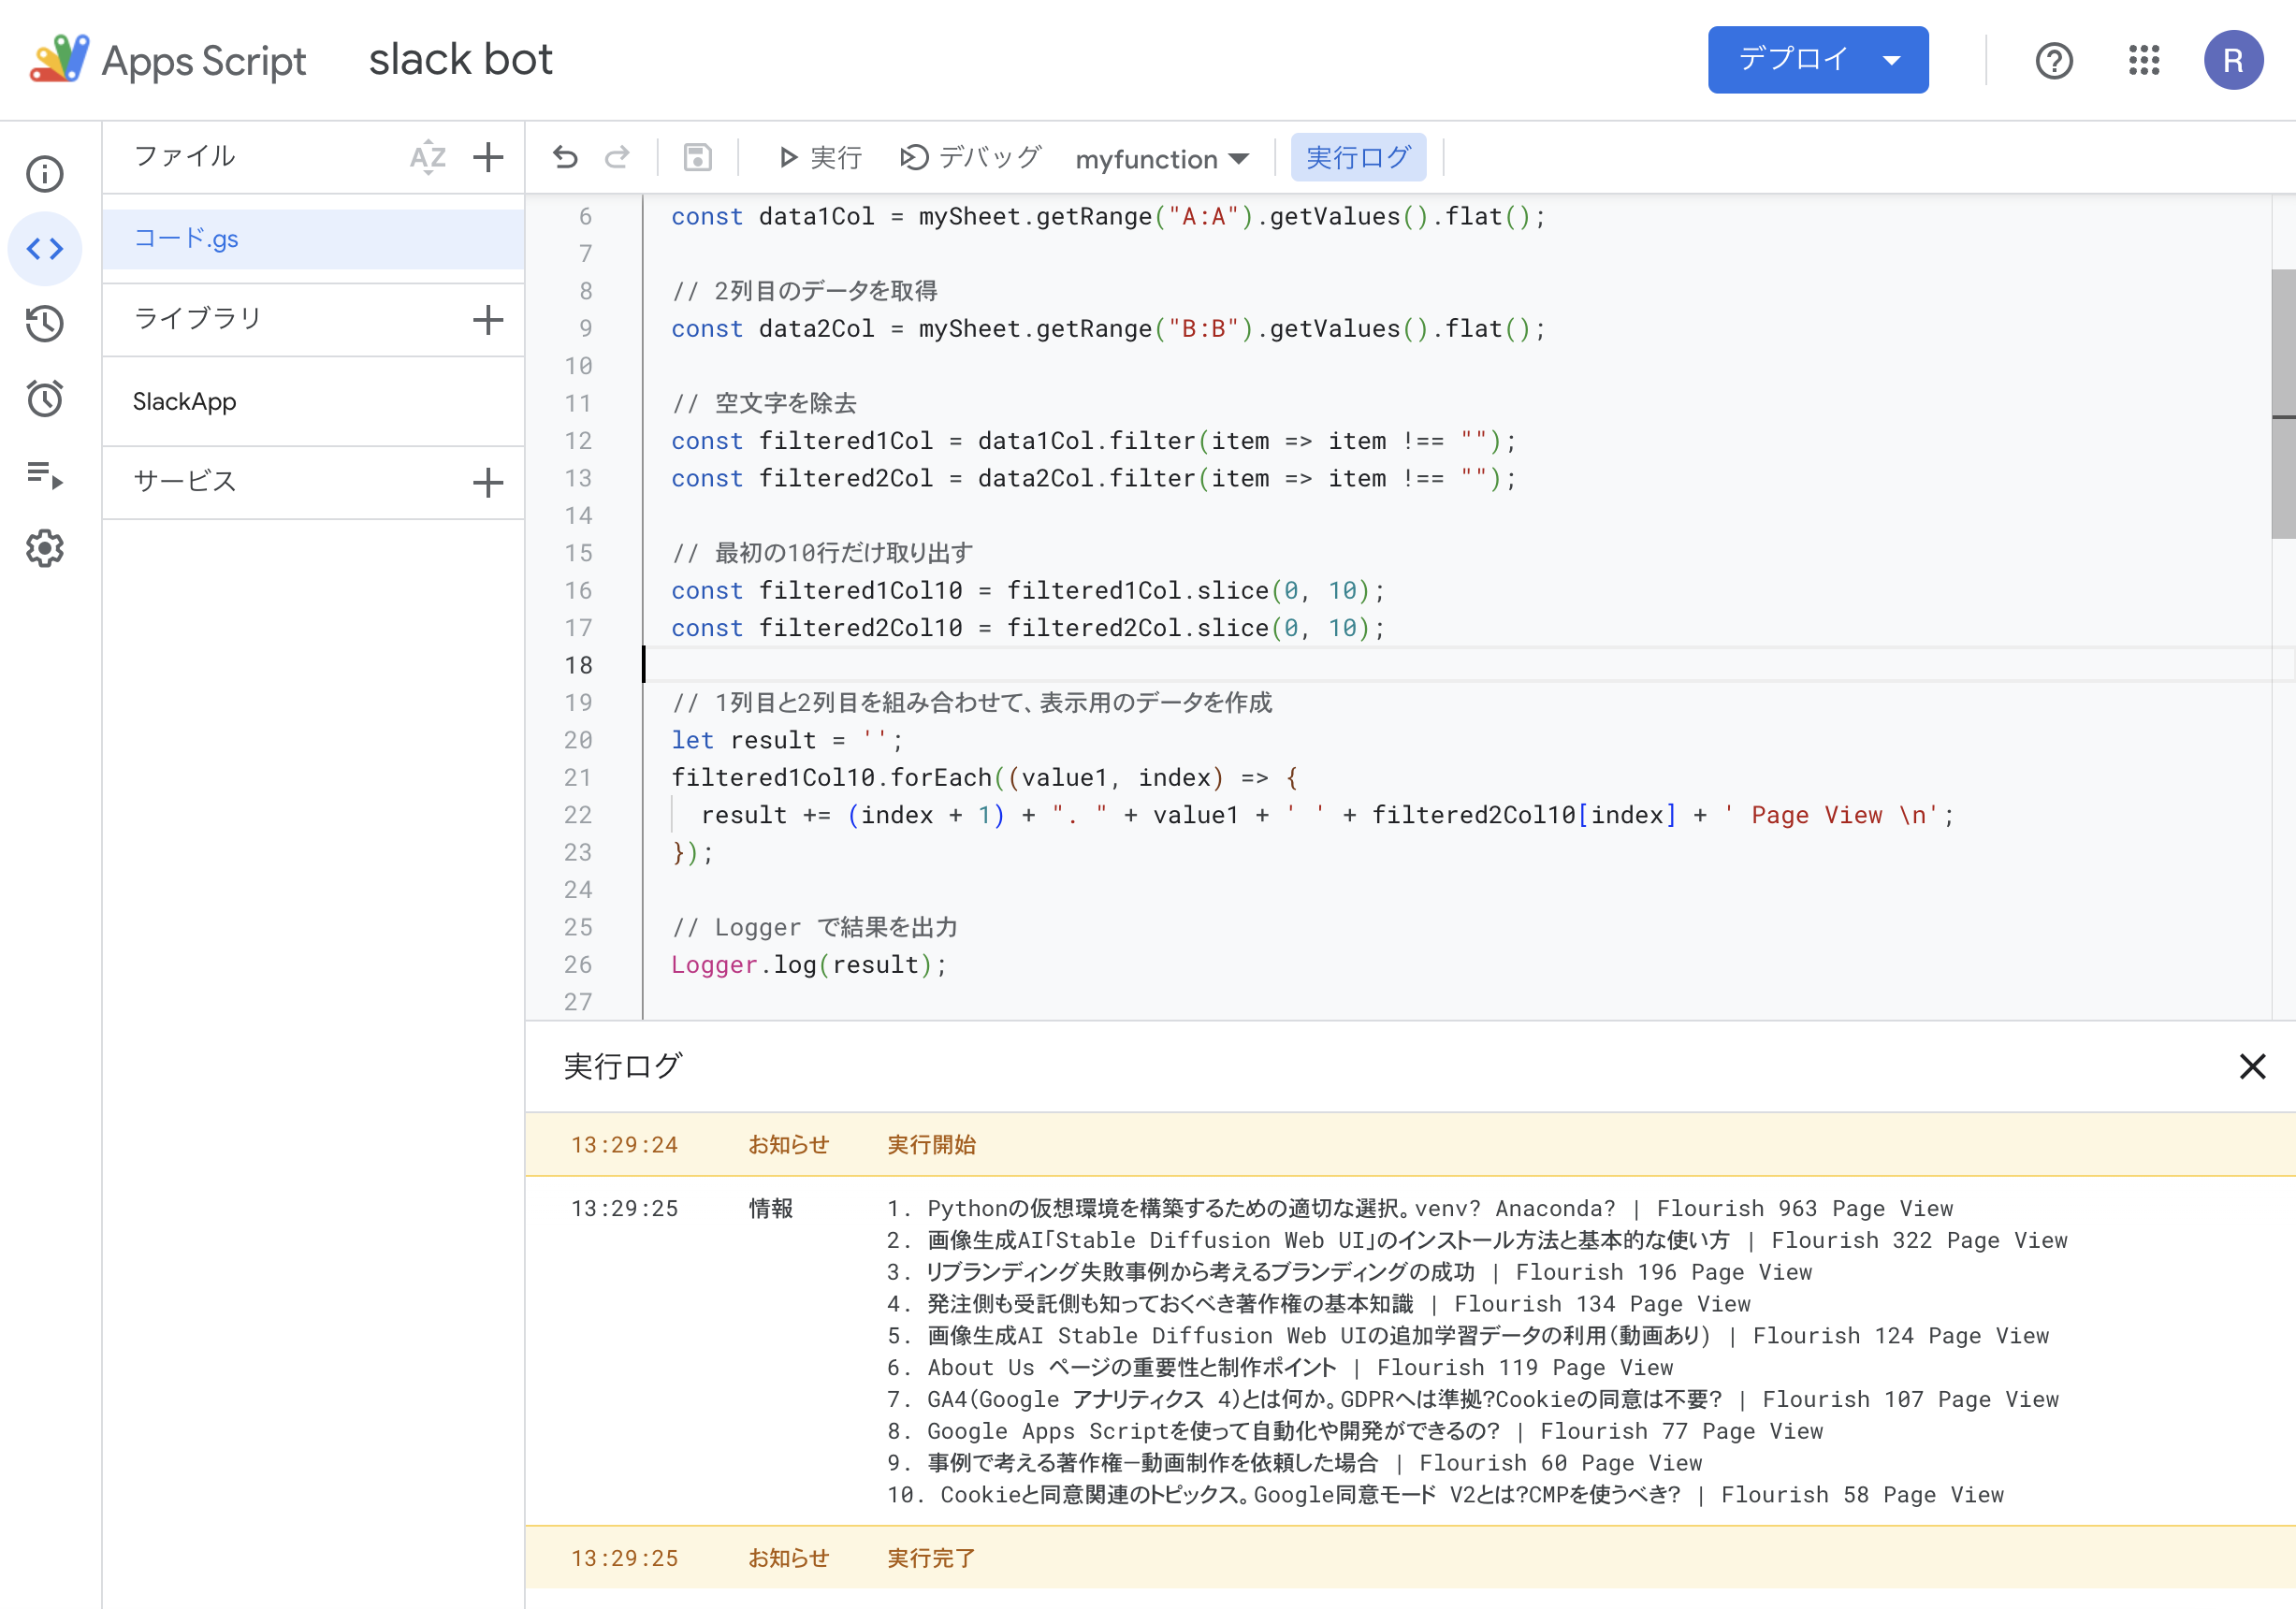Click the Logger.log(result) code line
2296x1609 pixels.
808,965
